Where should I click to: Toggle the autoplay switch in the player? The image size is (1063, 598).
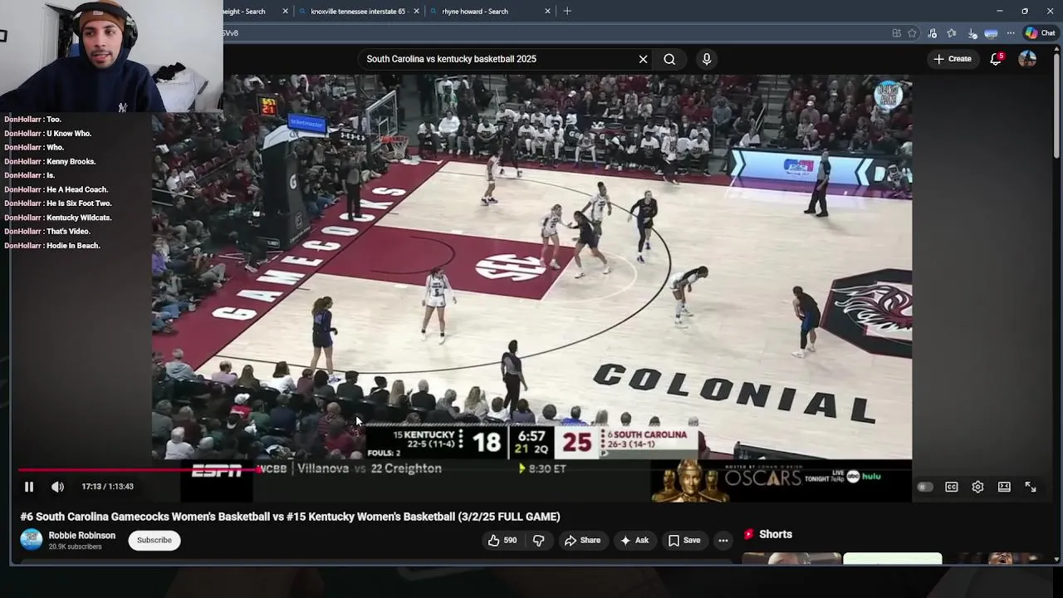[x=924, y=487]
